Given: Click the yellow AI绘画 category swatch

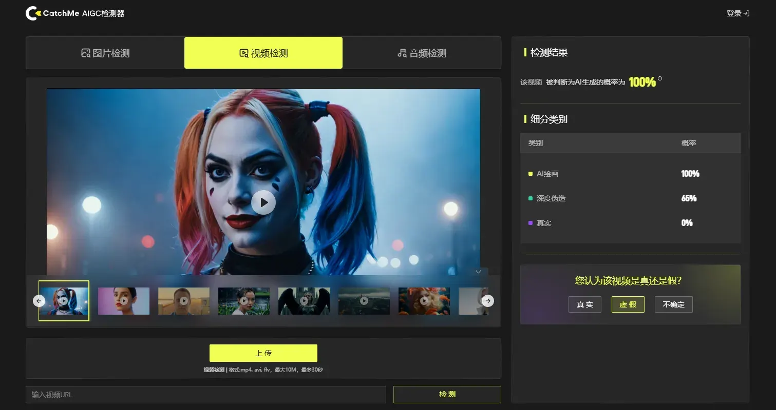Looking at the screenshot, I should click(x=531, y=174).
